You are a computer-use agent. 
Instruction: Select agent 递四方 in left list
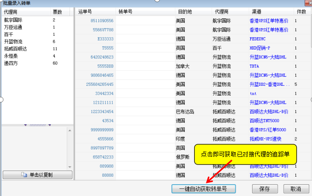tap(11, 63)
